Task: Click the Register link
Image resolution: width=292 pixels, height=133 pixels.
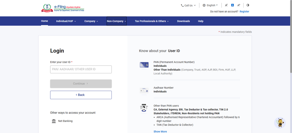Action: pyautogui.click(x=244, y=11)
